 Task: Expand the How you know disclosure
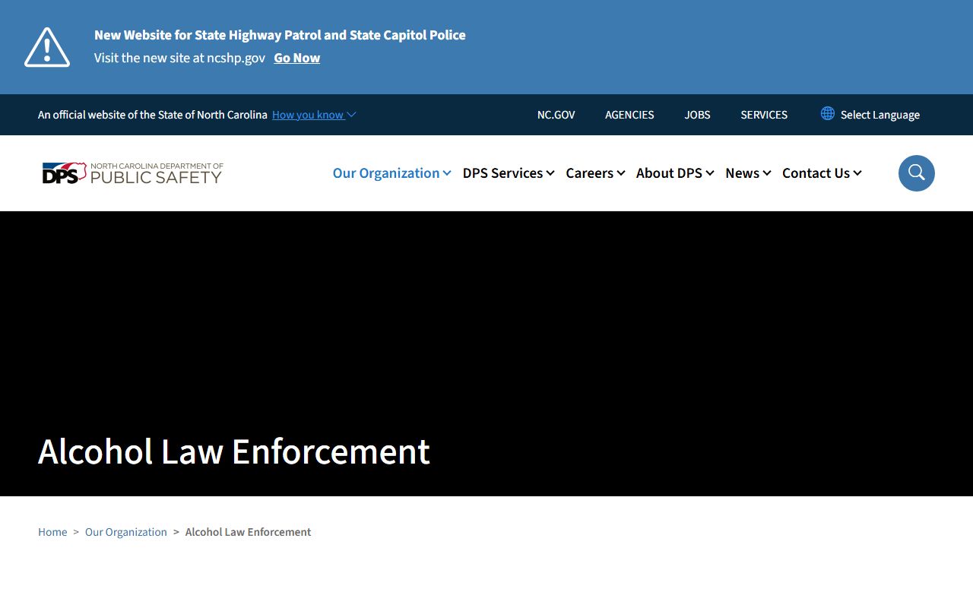point(314,115)
